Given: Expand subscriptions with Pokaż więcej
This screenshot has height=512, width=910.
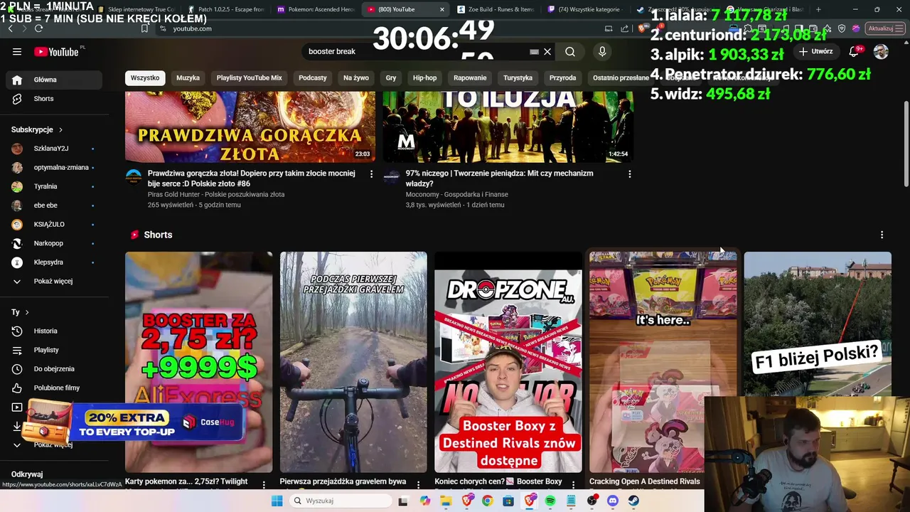Looking at the screenshot, I should 54,281.
